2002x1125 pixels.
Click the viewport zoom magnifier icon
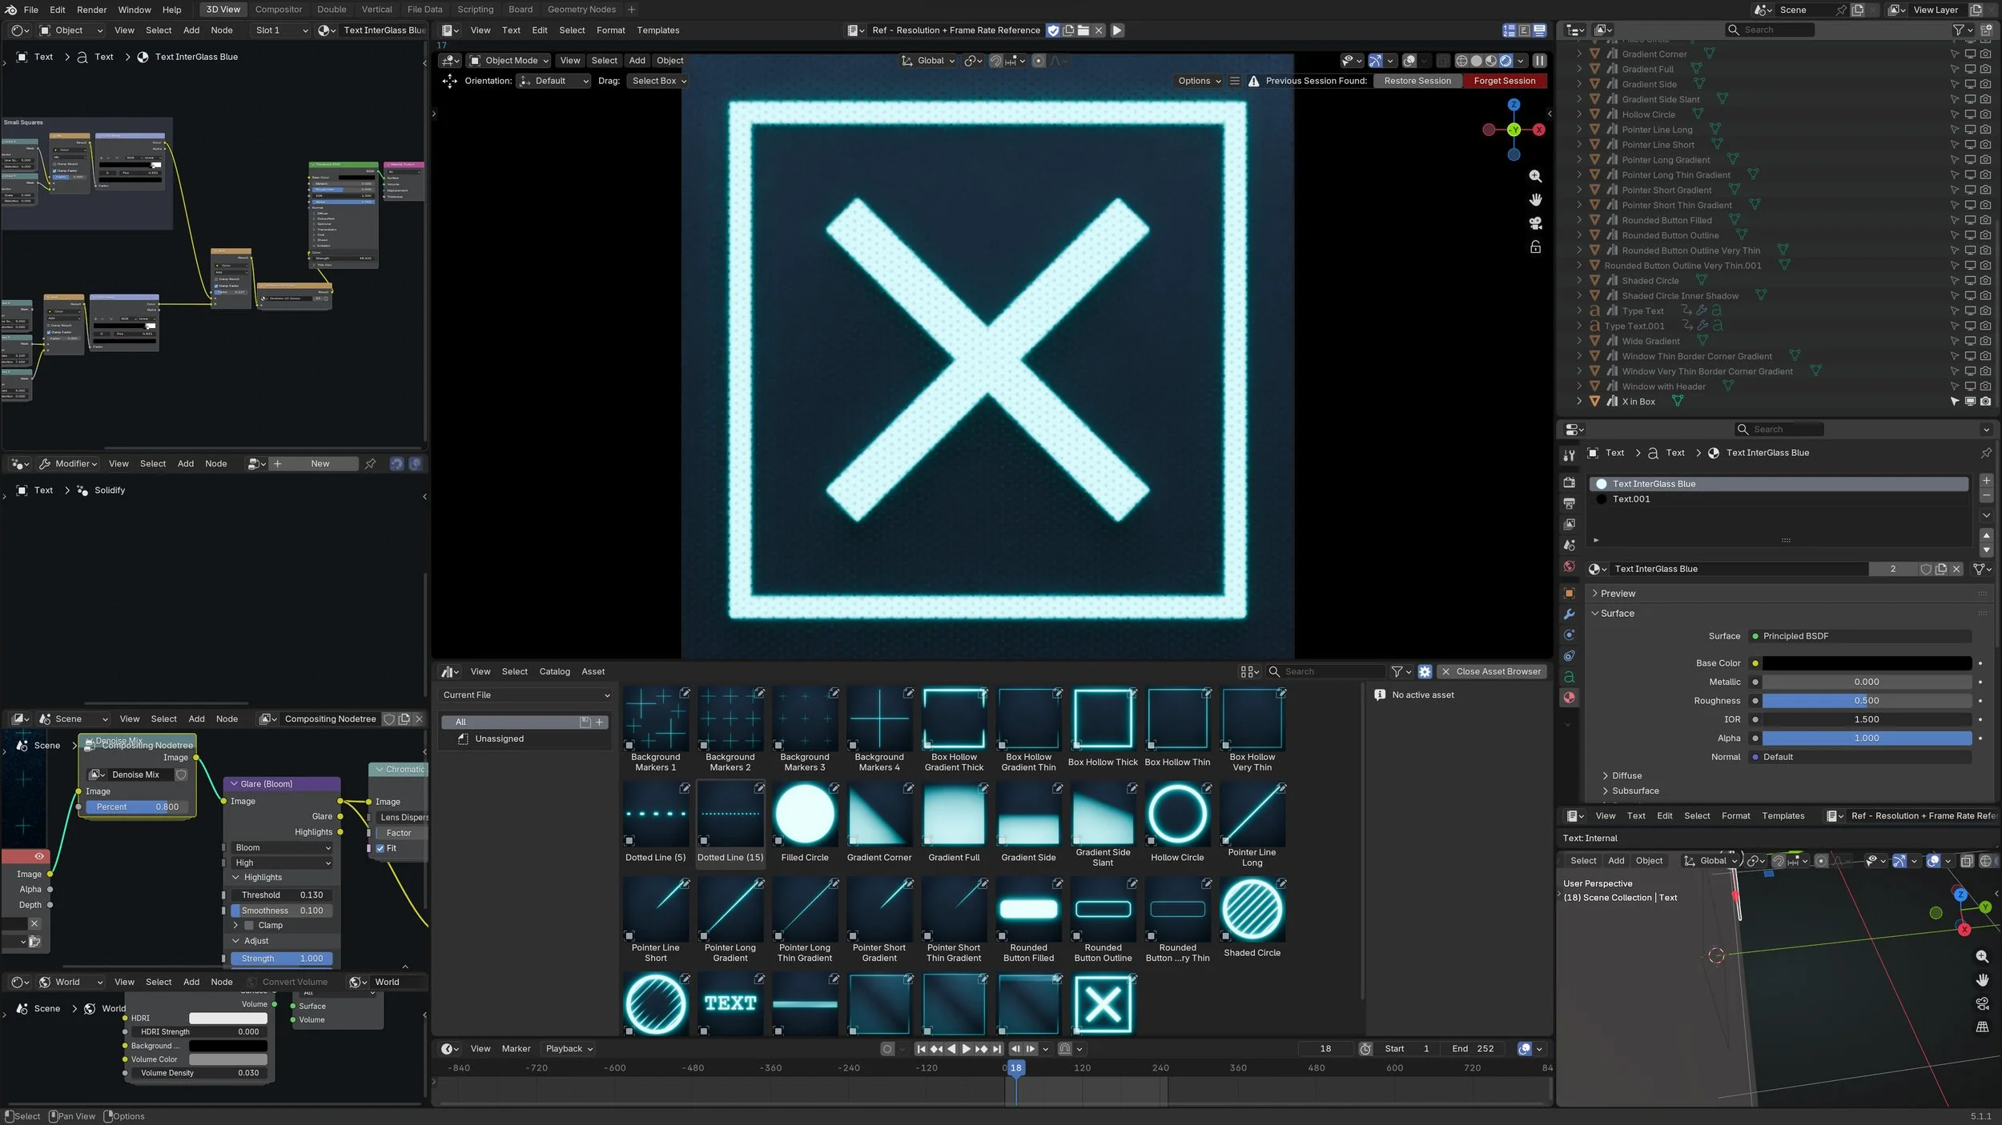pos(1535,176)
